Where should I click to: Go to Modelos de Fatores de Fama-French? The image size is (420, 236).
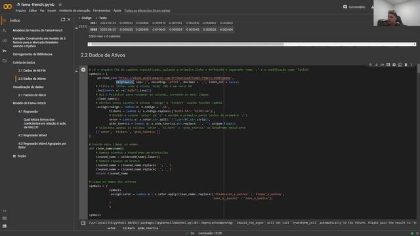[x=37, y=31]
